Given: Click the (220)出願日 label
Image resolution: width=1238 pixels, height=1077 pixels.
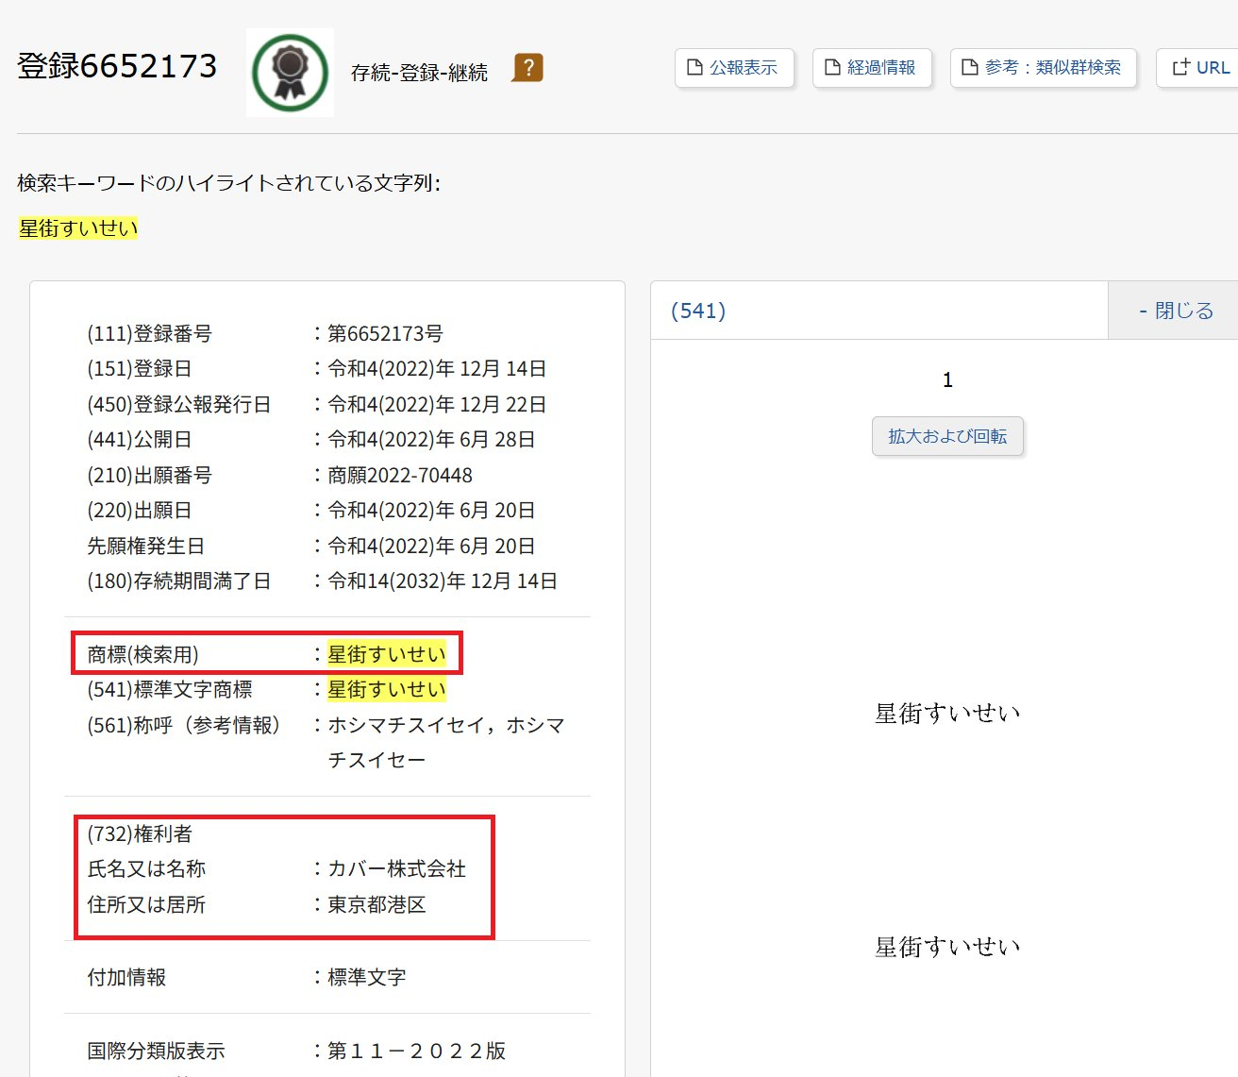Looking at the screenshot, I should 140,511.
